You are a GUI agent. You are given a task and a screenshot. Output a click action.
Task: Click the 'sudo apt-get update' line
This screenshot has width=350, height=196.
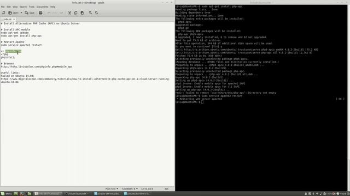pos(15,33)
